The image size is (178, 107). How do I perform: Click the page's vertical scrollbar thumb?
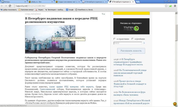point(176,33)
